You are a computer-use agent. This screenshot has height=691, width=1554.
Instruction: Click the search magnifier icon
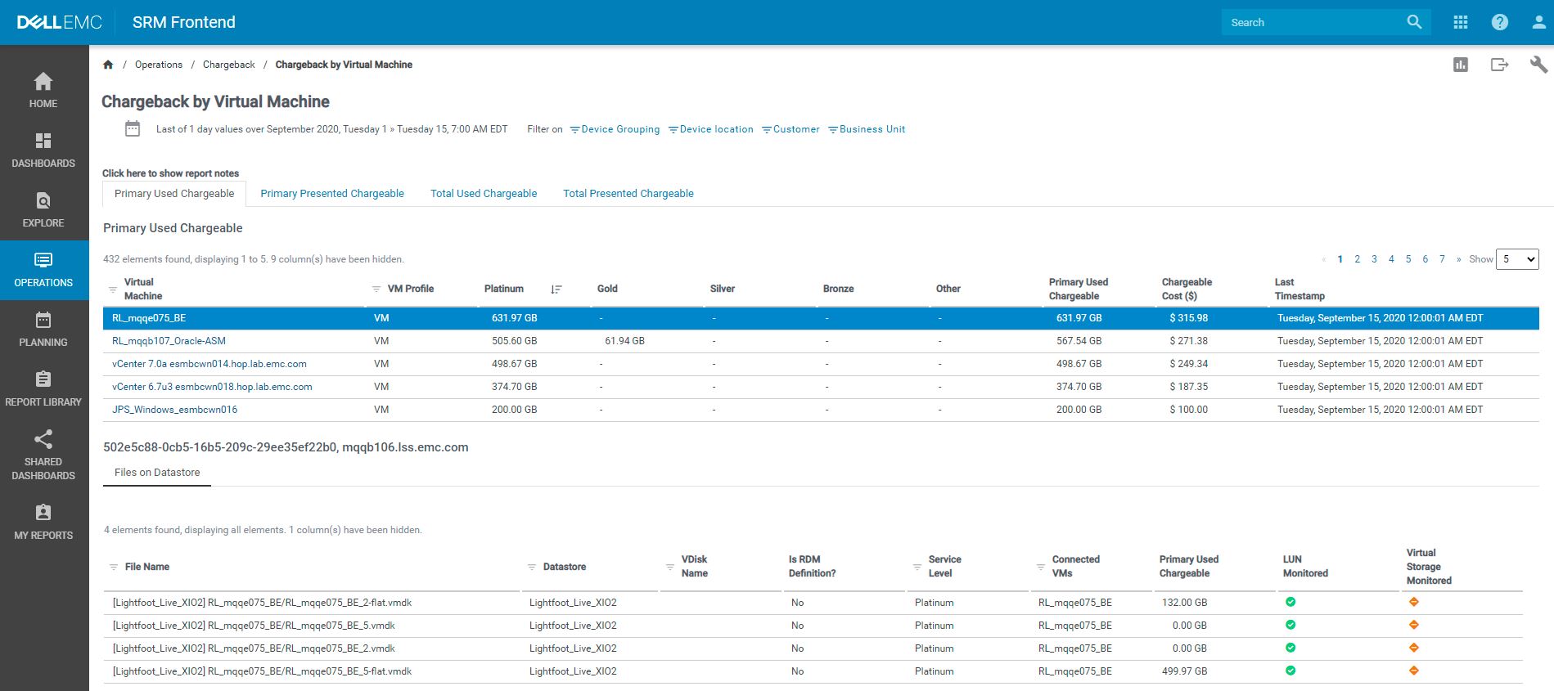coord(1414,22)
